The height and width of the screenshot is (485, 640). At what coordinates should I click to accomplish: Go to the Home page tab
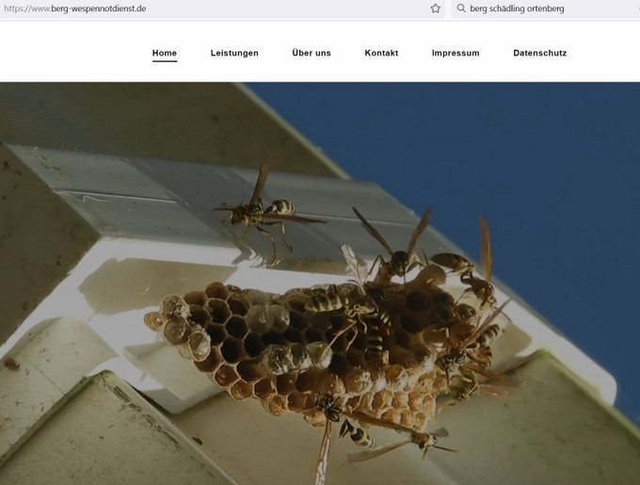pyautogui.click(x=165, y=53)
